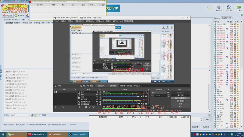This screenshot has width=244, height=137.
Task: Click the colorful skin icon above user list
Action: coord(242,15)
